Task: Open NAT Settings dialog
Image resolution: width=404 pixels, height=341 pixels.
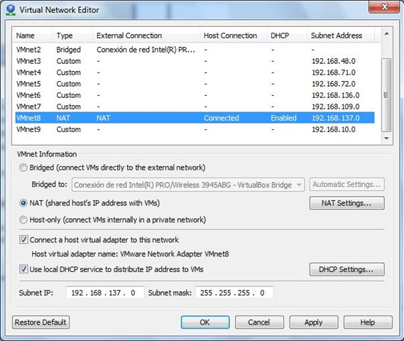Action: [346, 203]
